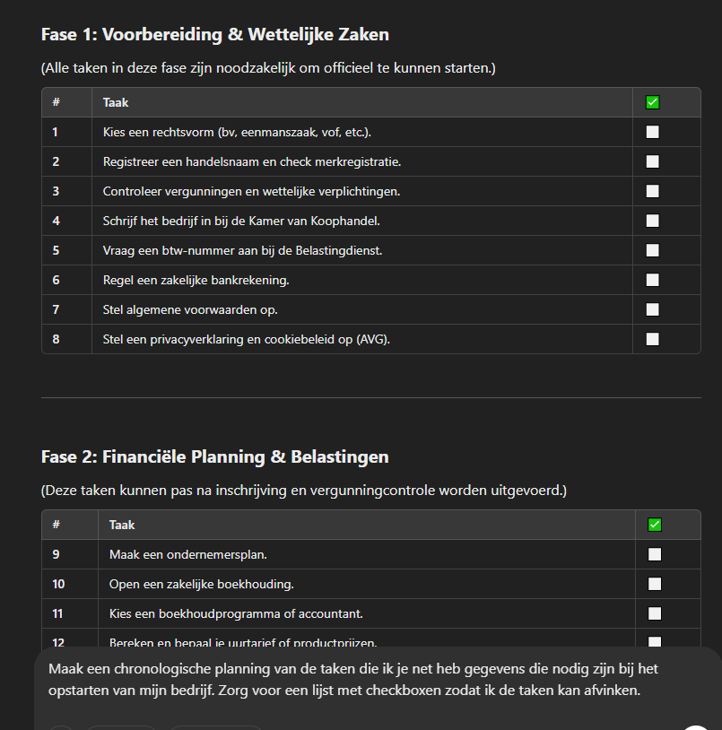Viewport: 722px width, 730px height.
Task: Click the 'Taak' column header in Fase 2 table
Action: (x=122, y=525)
